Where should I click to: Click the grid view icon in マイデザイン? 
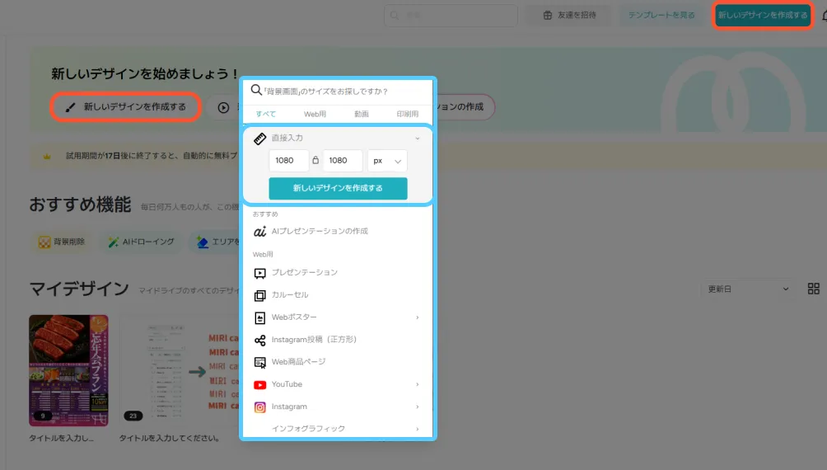[813, 289]
